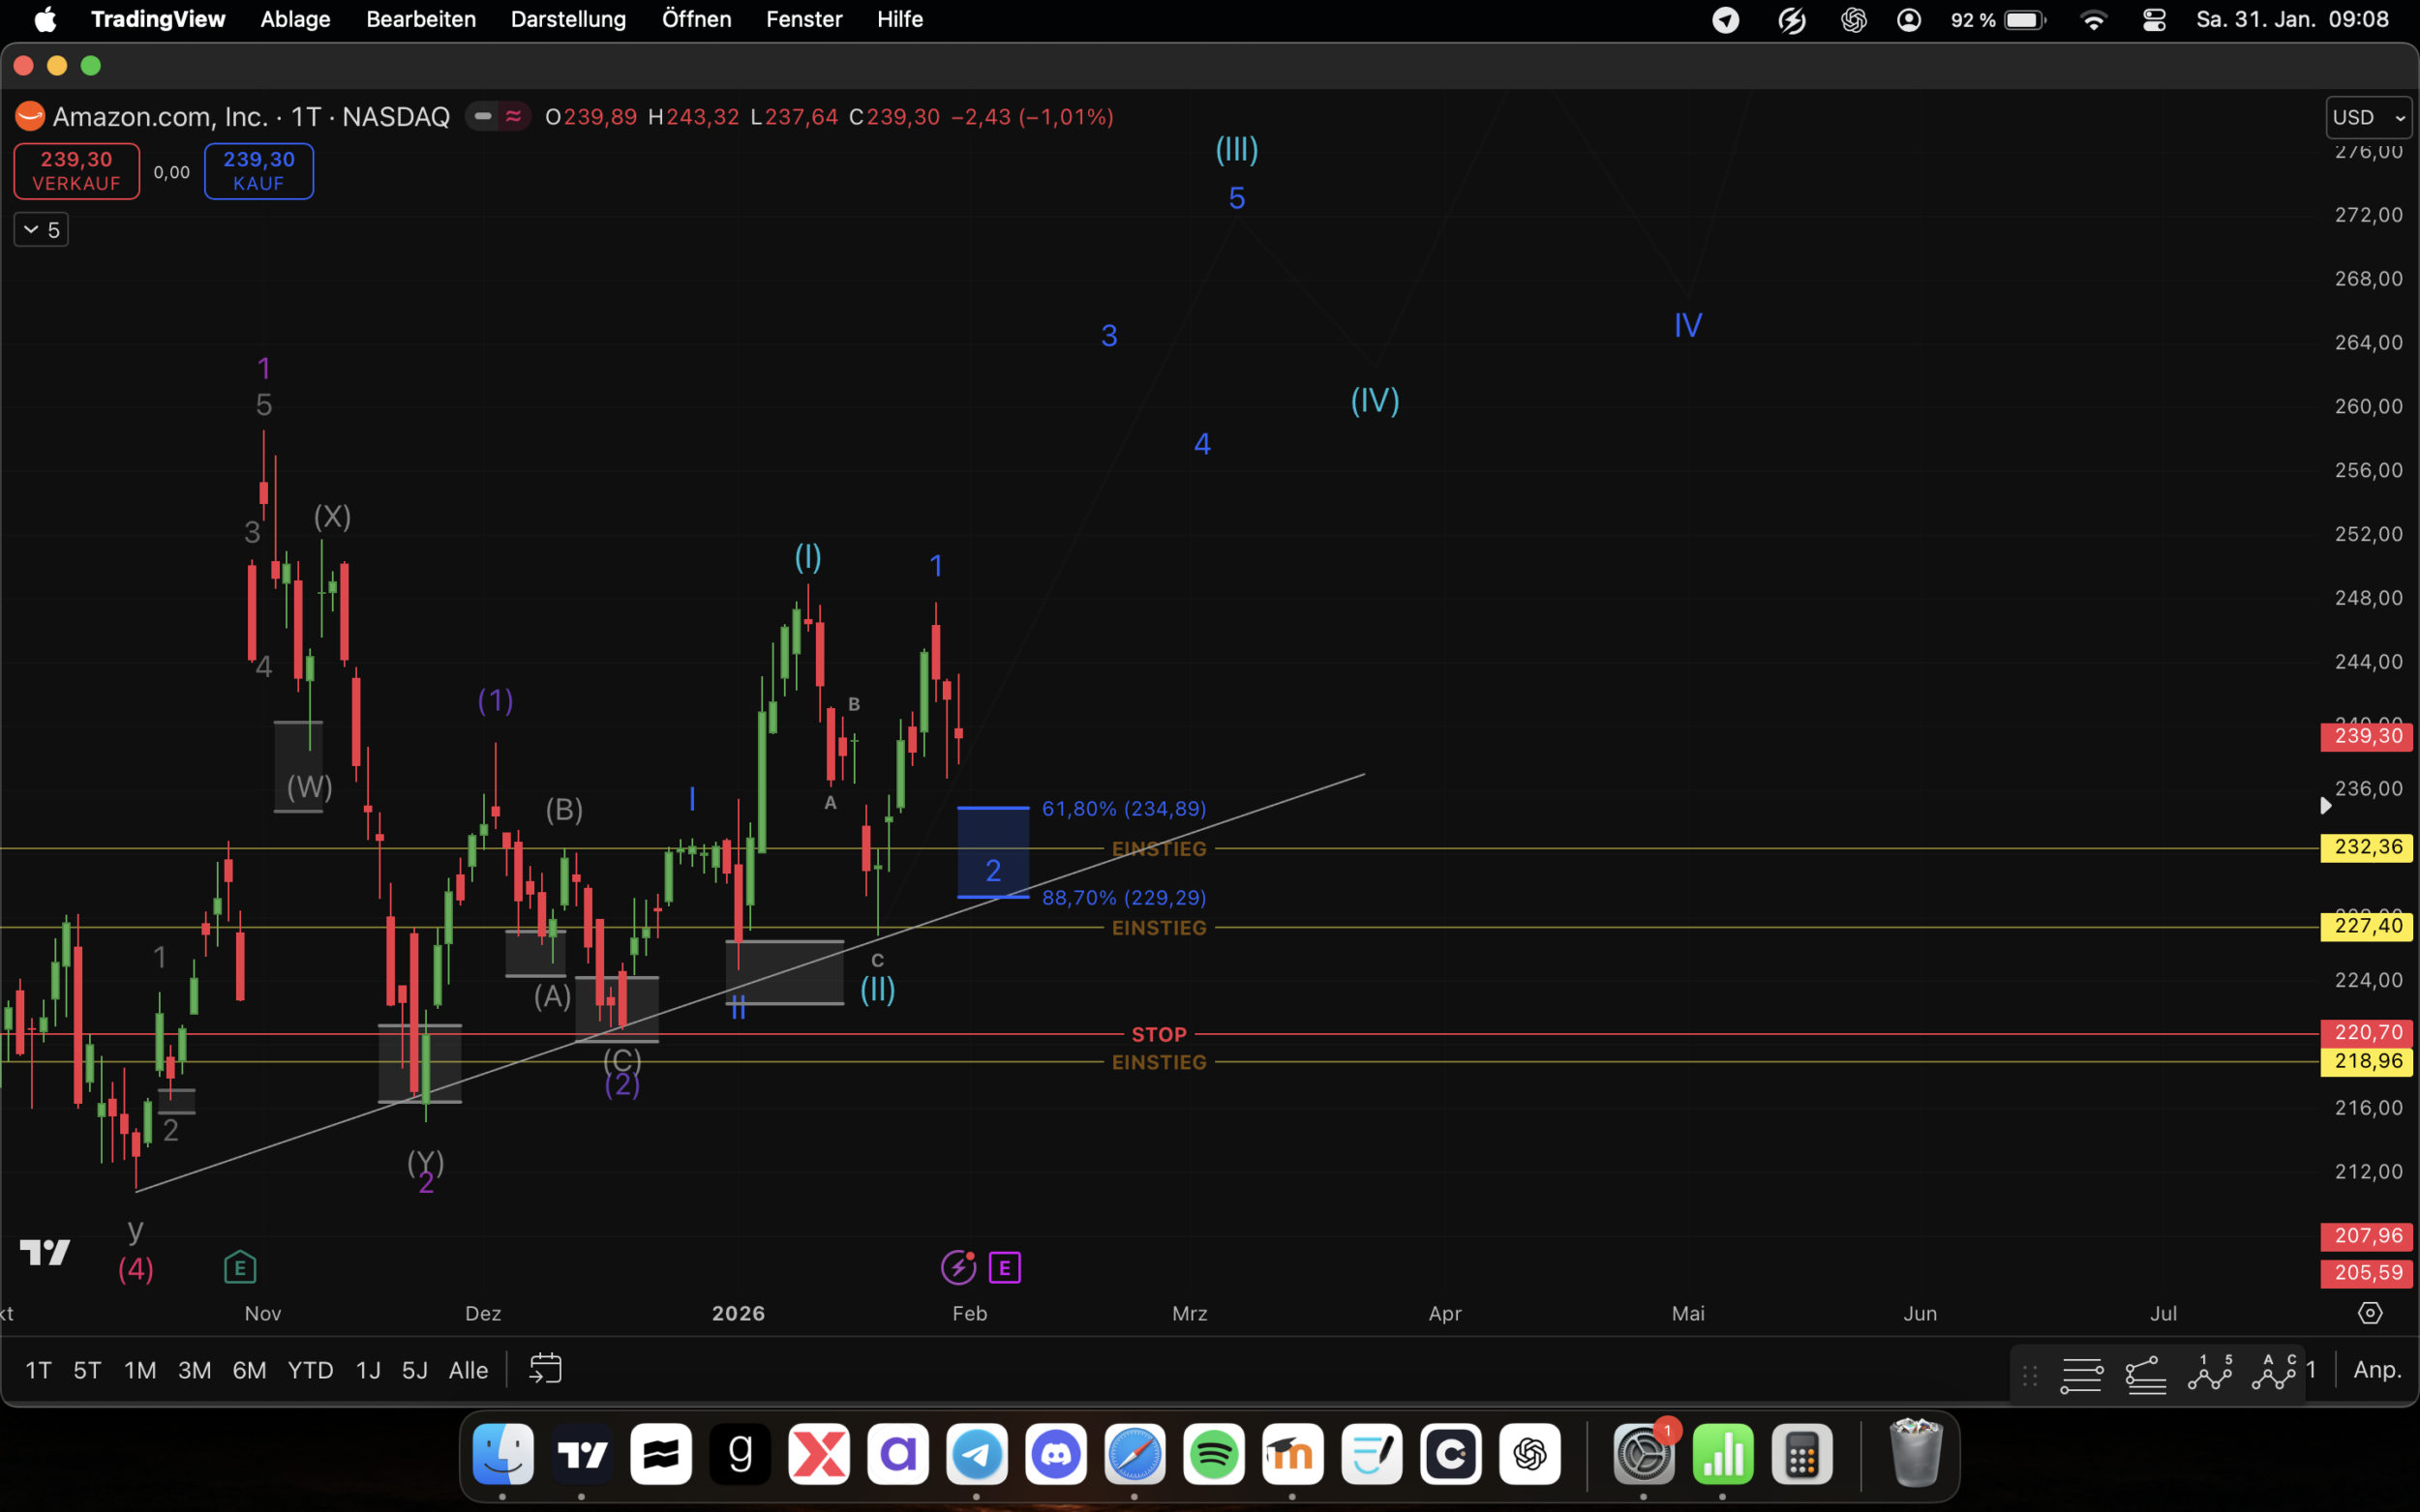Pick the Elliott impulse wave 1-5 tool
Viewport: 2420px width, 1512px height.
click(x=2209, y=1373)
